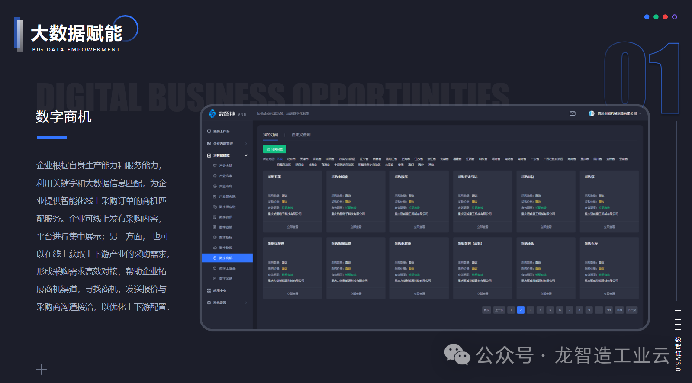Screen dimensions: 692x383
Task: Select the 北京市 region filter
Action: tap(291, 159)
